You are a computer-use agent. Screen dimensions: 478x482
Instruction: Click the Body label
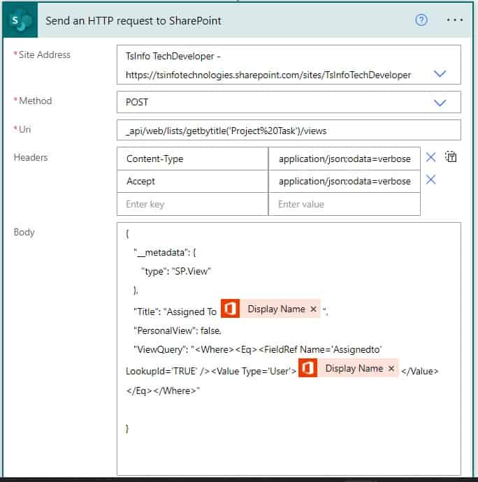click(24, 233)
